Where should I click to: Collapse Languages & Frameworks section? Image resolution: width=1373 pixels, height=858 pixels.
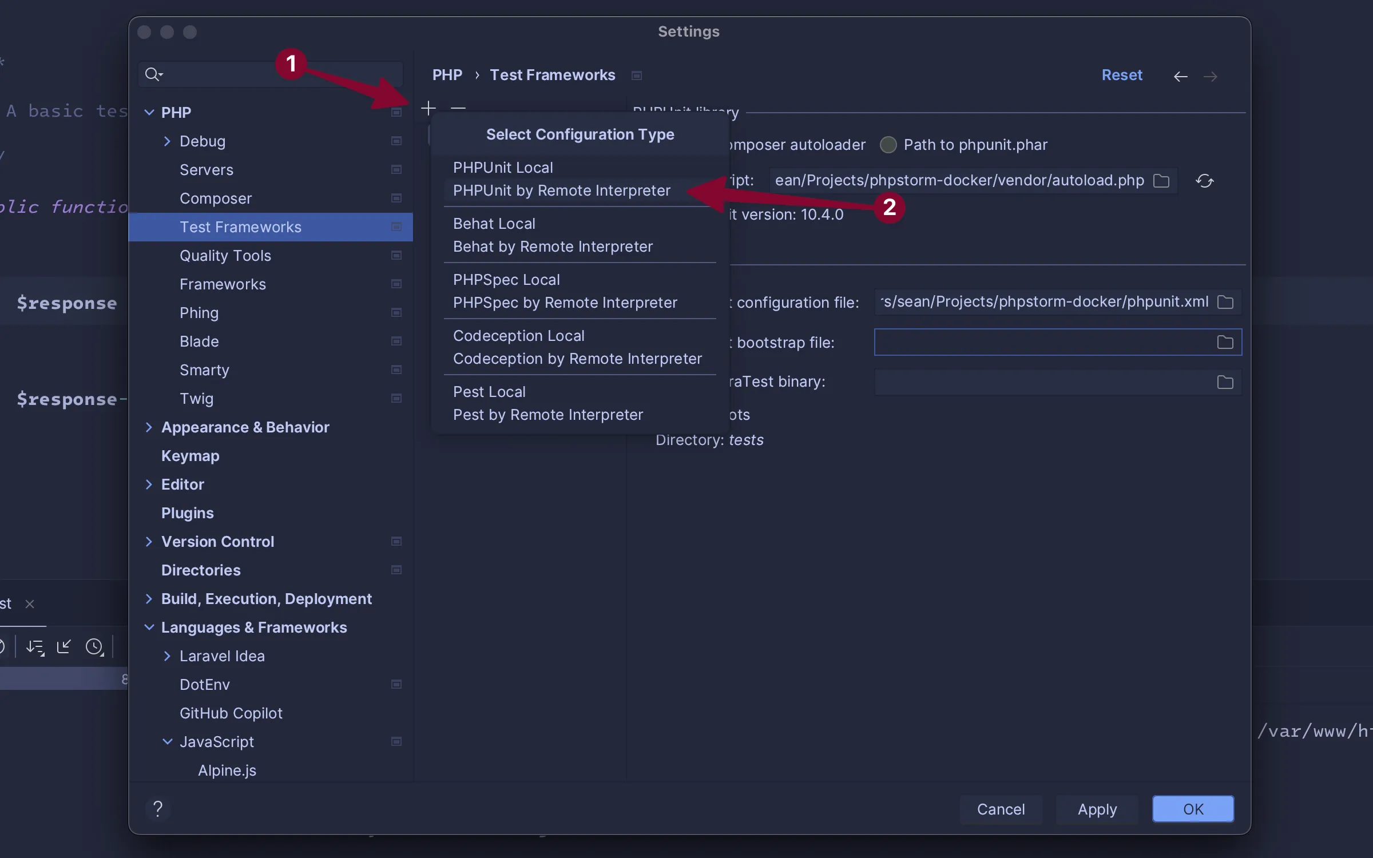coord(149,627)
